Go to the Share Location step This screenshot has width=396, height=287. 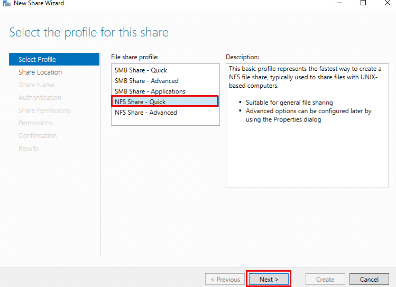40,72
